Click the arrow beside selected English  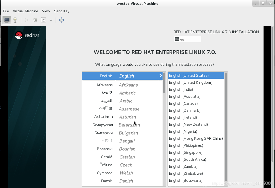point(161,75)
